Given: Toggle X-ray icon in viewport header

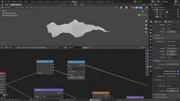Looking at the screenshot, I should pos(132,8).
